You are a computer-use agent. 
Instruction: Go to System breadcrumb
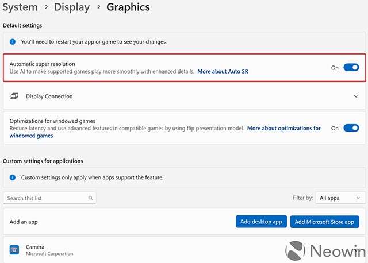[x=20, y=7]
